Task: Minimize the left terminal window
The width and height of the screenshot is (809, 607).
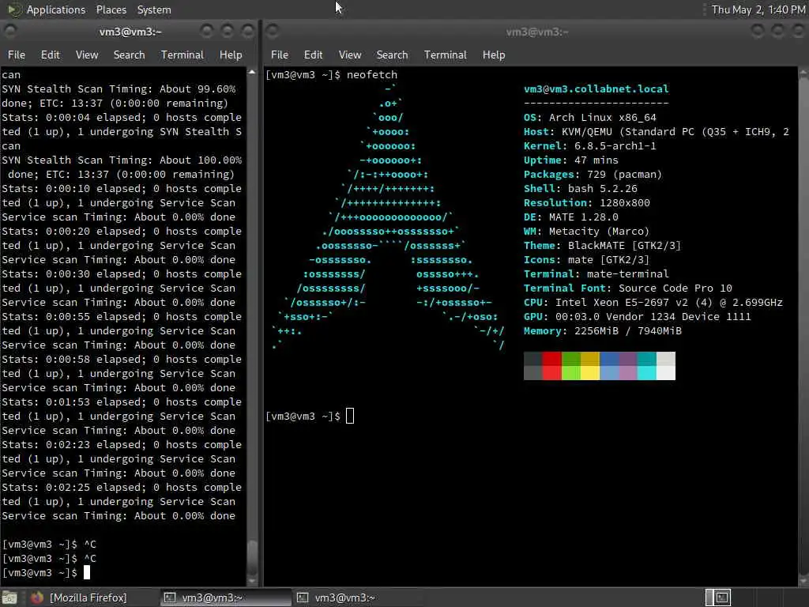Action: [x=207, y=32]
